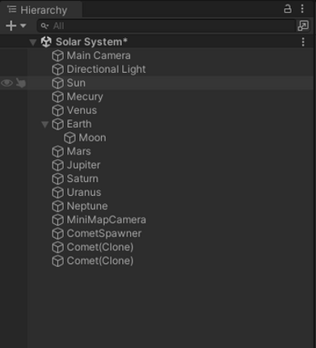The height and width of the screenshot is (348, 316).
Task: Click the scene search expand icon
Action: (x=303, y=26)
